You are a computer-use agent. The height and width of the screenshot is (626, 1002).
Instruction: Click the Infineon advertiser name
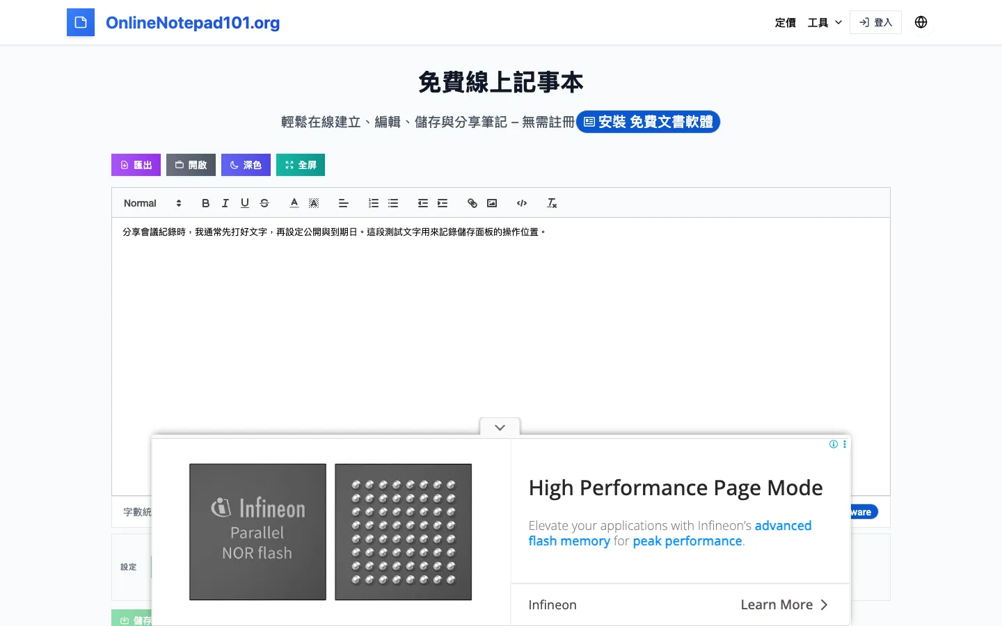(552, 604)
